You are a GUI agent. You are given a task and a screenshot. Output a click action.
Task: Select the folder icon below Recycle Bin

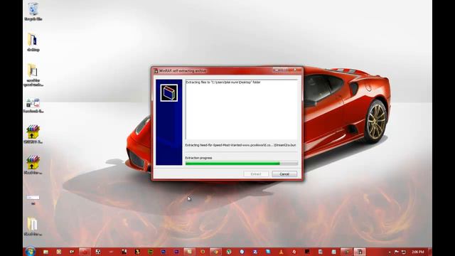[33, 43]
